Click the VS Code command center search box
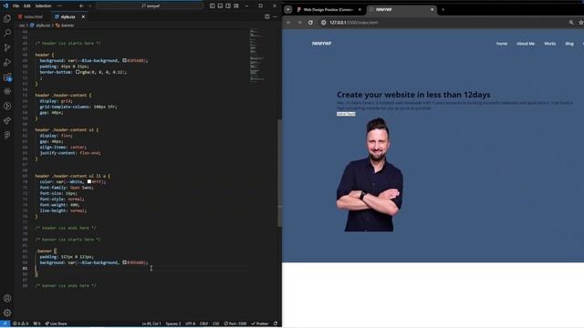Viewport: 584px width, 328px height. pos(150,6)
